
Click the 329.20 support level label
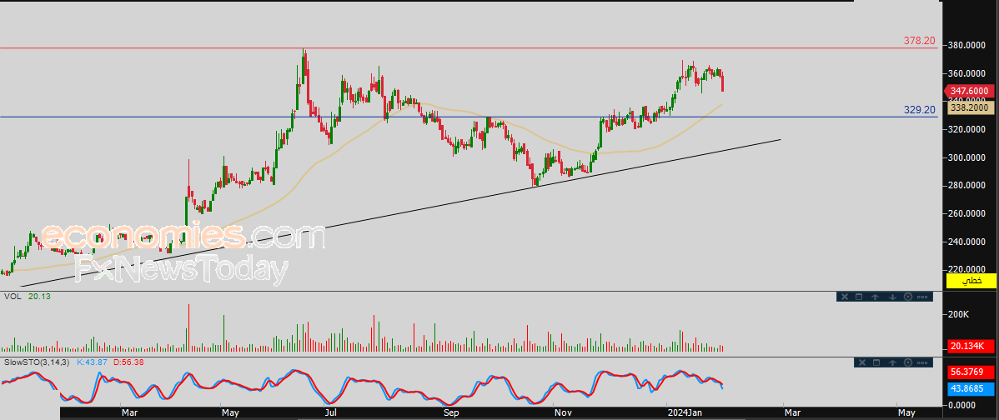coord(919,110)
